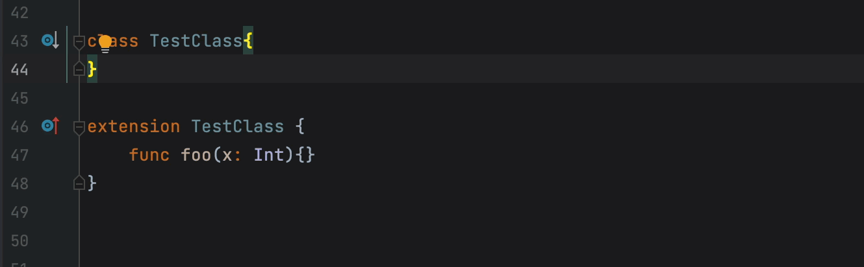Click the yellow intention lightbulb icon
Image resolution: width=864 pixels, height=267 pixels.
[x=105, y=43]
